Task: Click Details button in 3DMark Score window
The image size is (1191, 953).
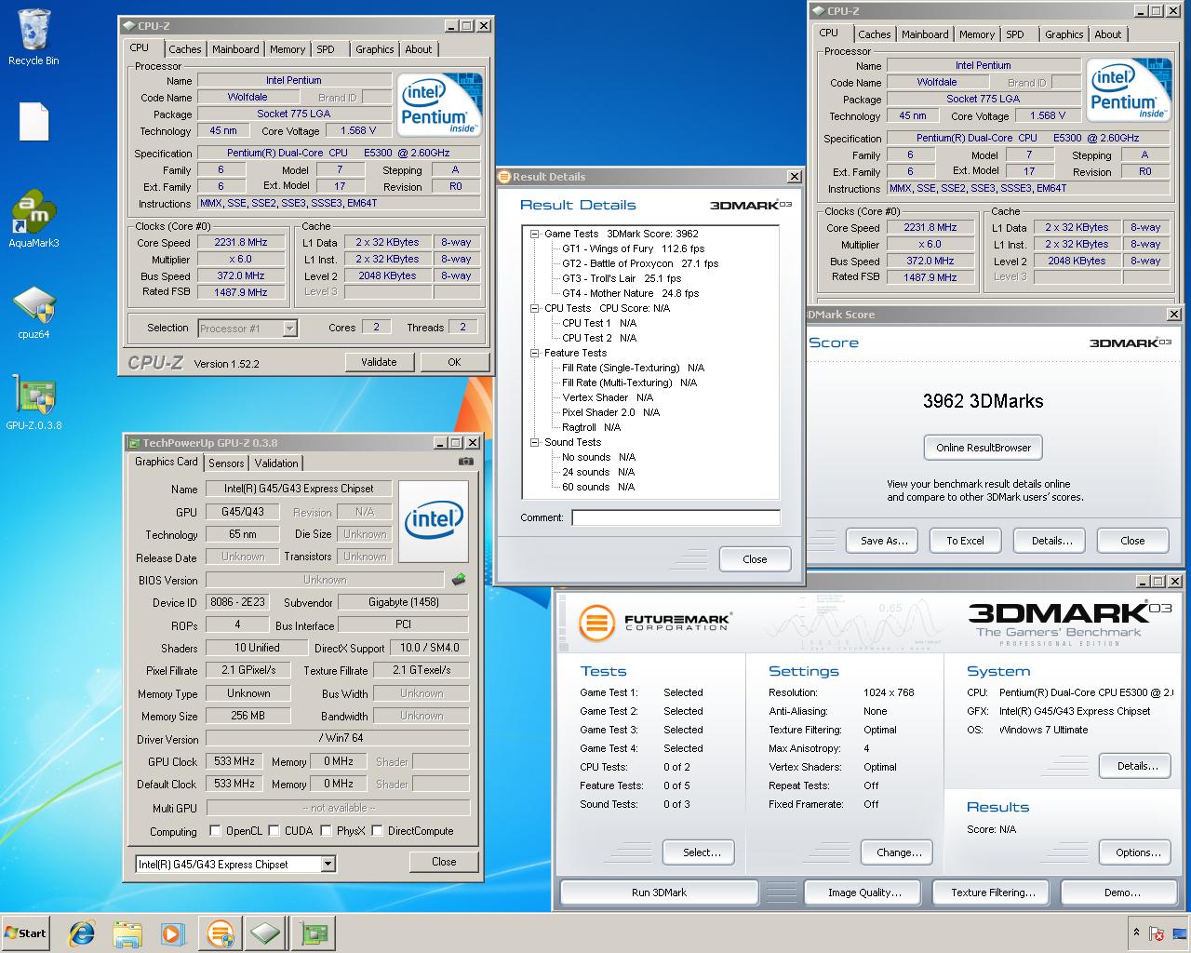Action: (1051, 541)
